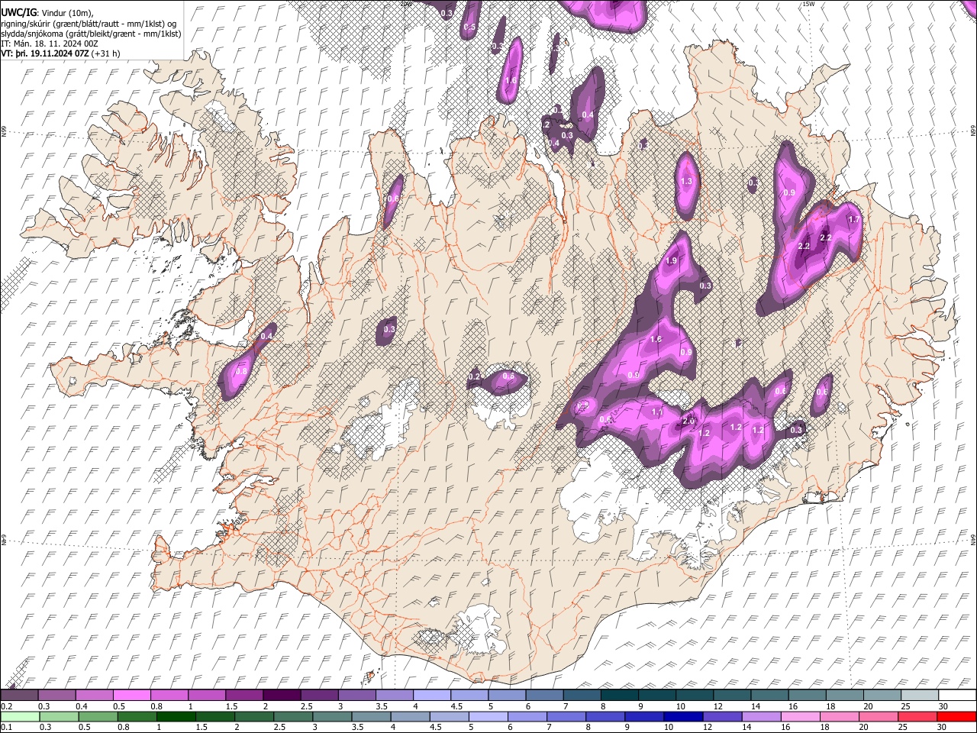Click the 1.3 snowfall value in the north

click(686, 182)
